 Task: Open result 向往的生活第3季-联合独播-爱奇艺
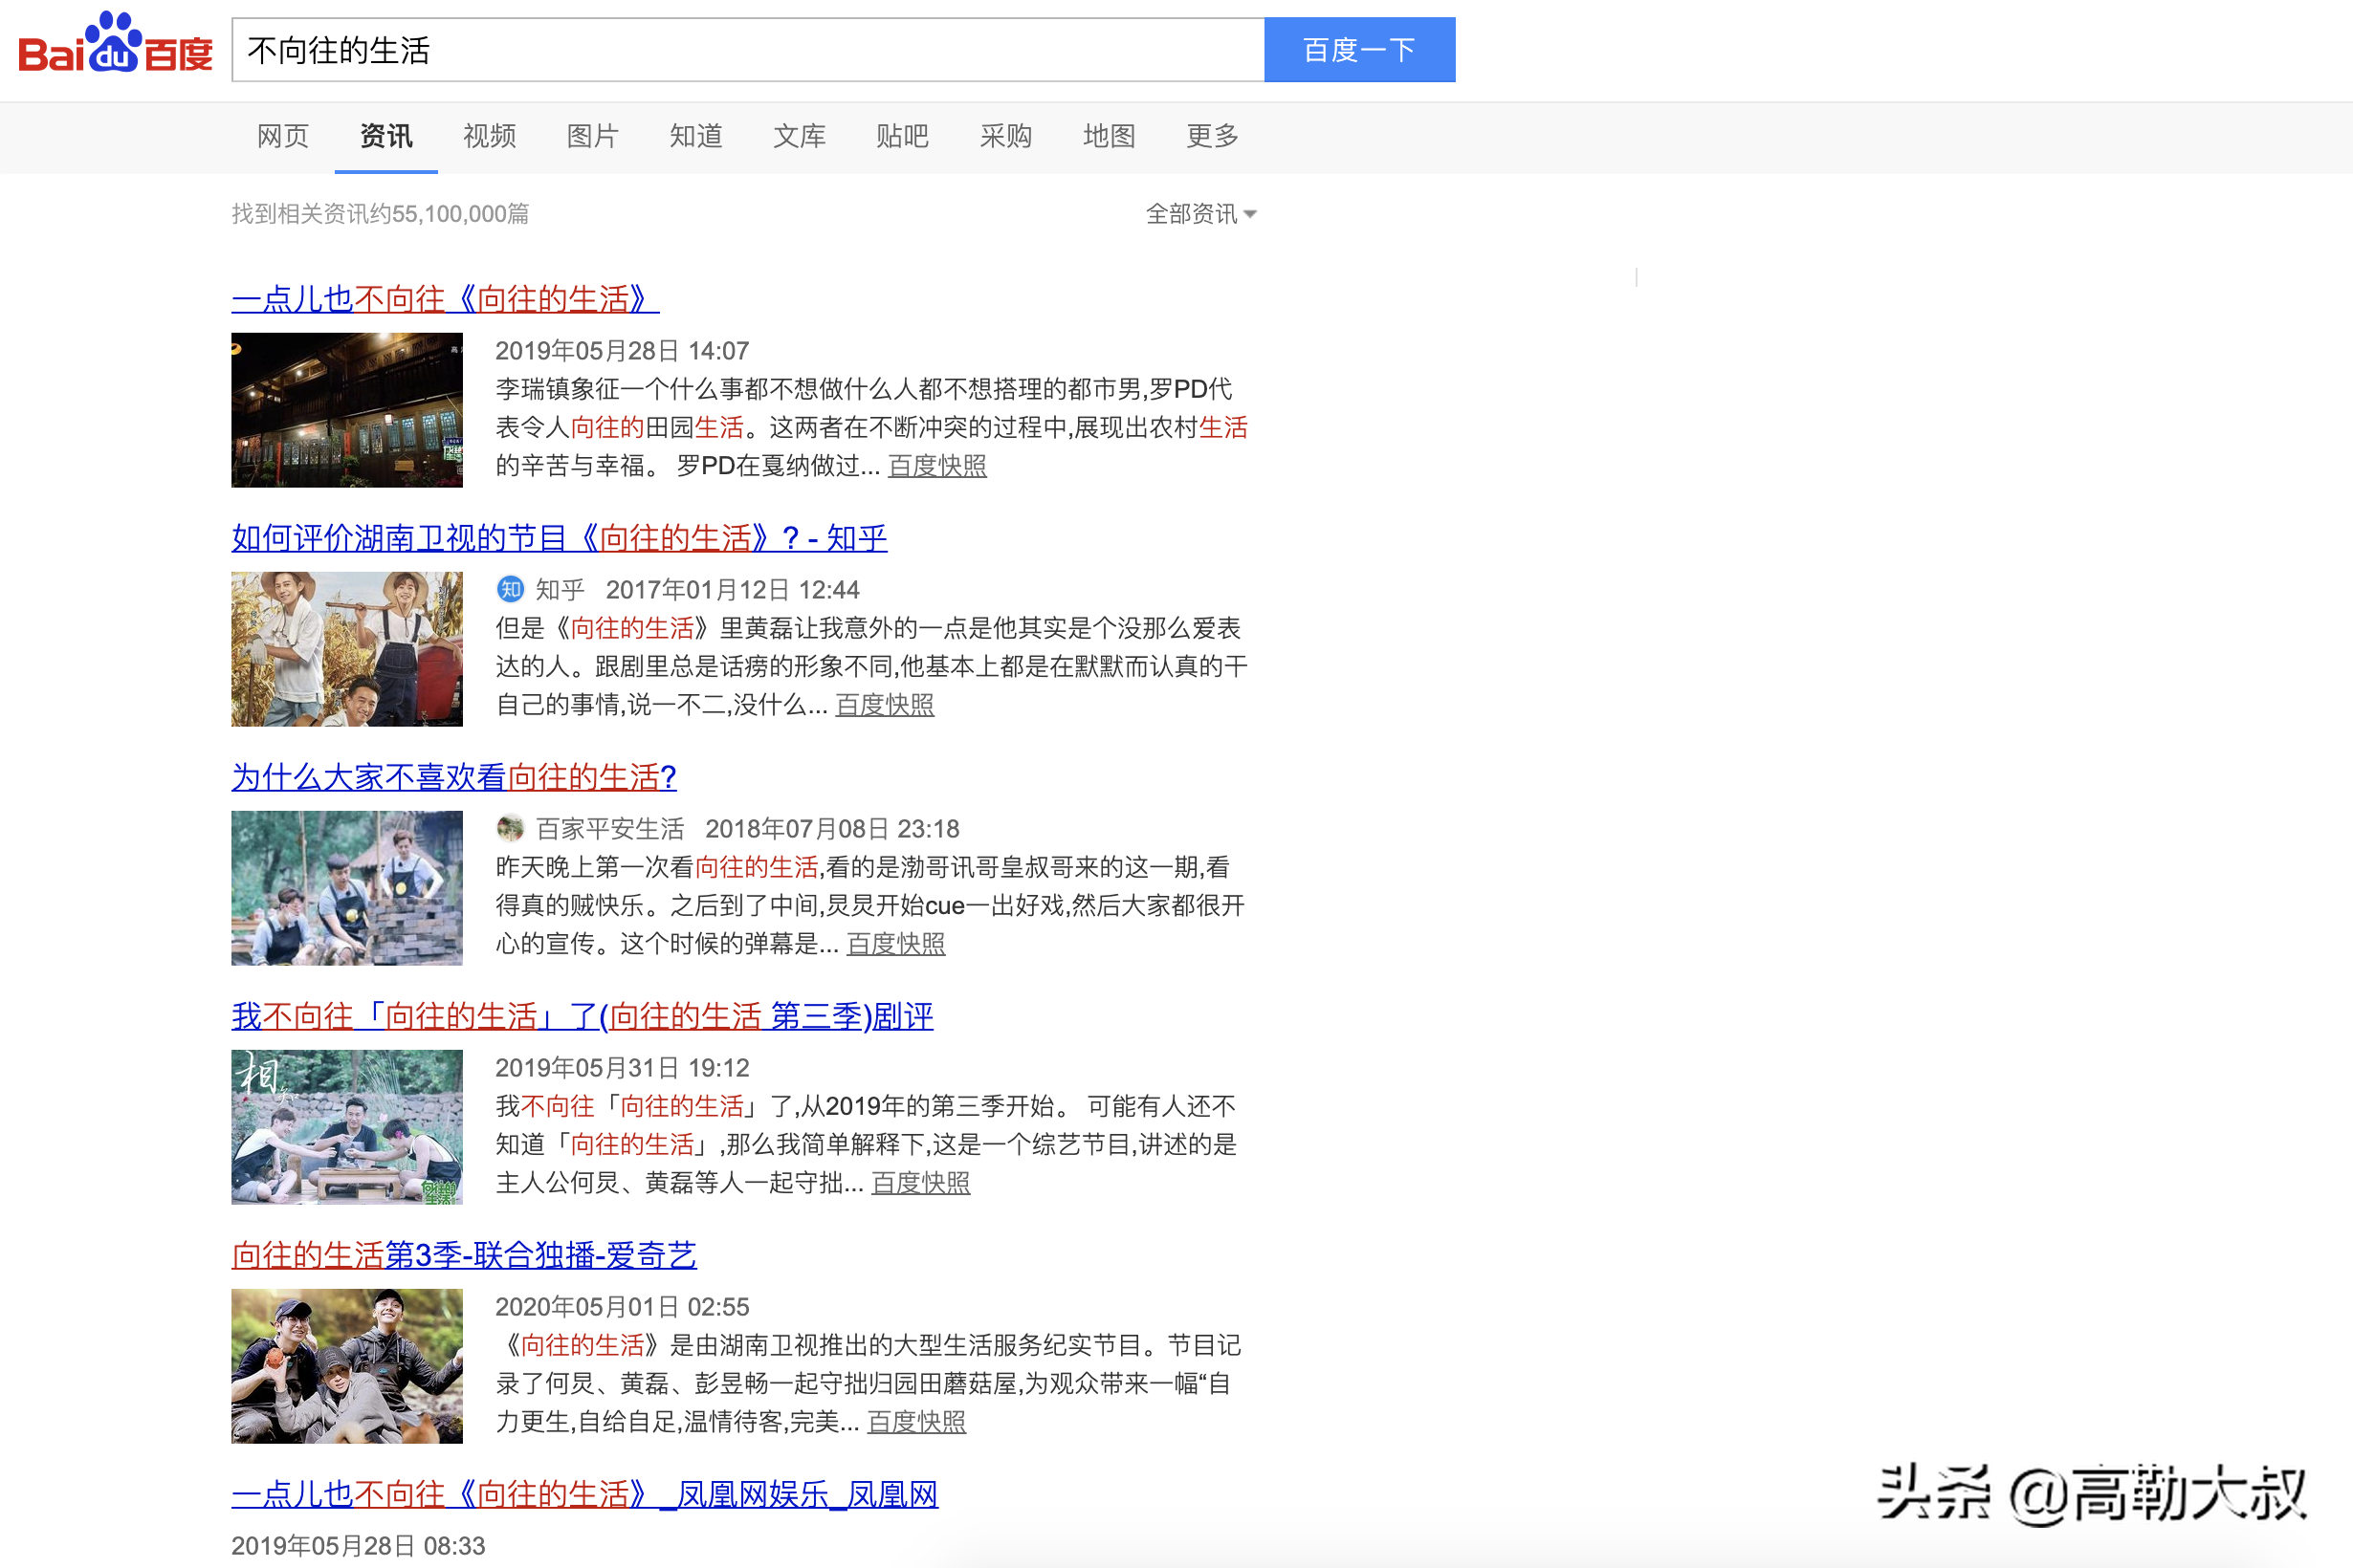[464, 1255]
